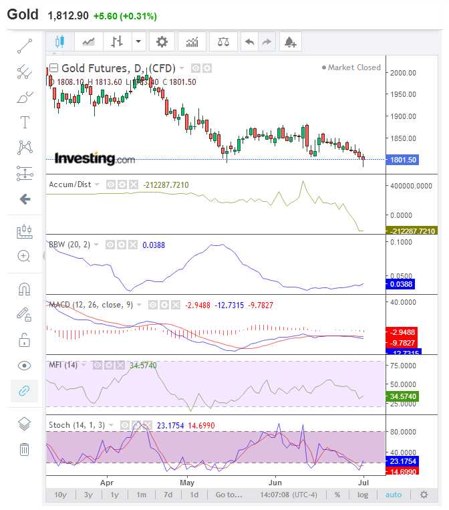Click the create alert bell icon
Viewport: 449px width, 510px height.
[290, 42]
